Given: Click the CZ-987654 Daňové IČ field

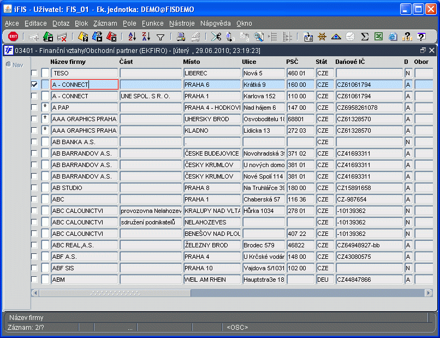Looking at the screenshot, I should [369, 199].
